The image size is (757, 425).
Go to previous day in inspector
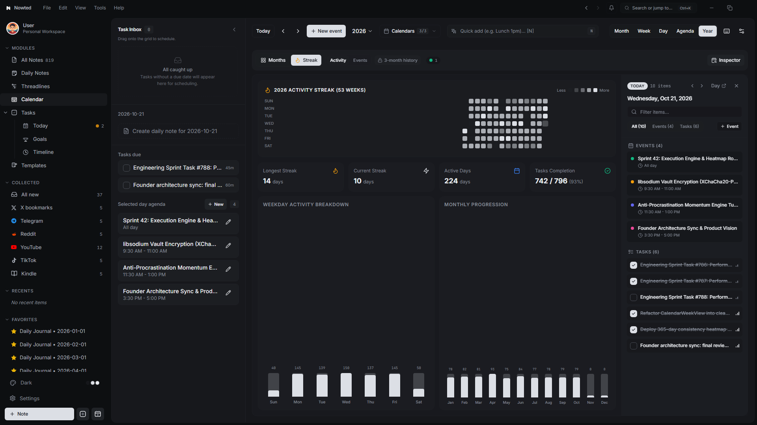point(692,86)
